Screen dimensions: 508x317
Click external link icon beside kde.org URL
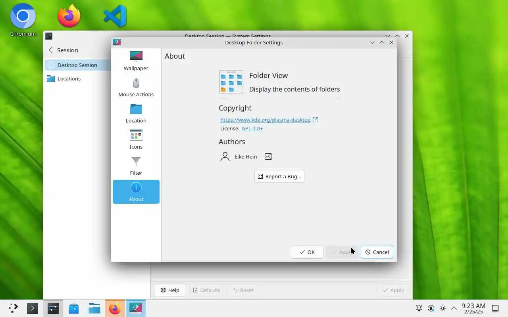(x=315, y=120)
